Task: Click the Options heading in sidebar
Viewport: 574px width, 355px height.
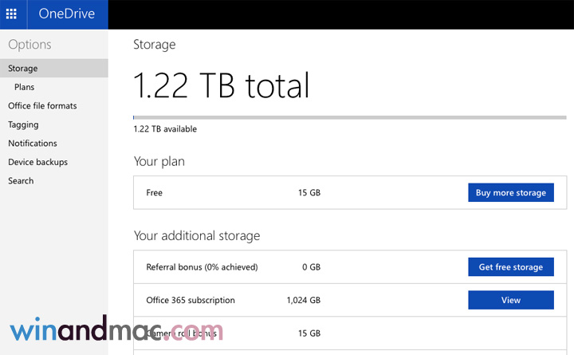Action: pos(29,45)
